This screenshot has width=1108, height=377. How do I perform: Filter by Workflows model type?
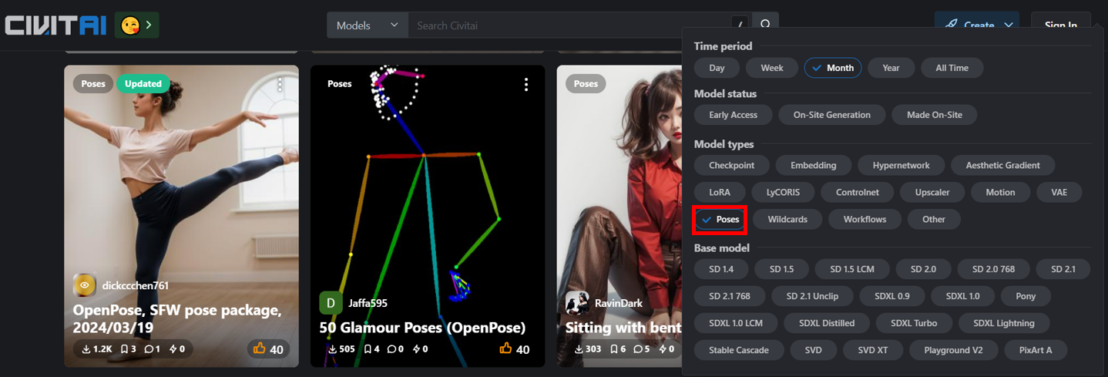(x=865, y=220)
